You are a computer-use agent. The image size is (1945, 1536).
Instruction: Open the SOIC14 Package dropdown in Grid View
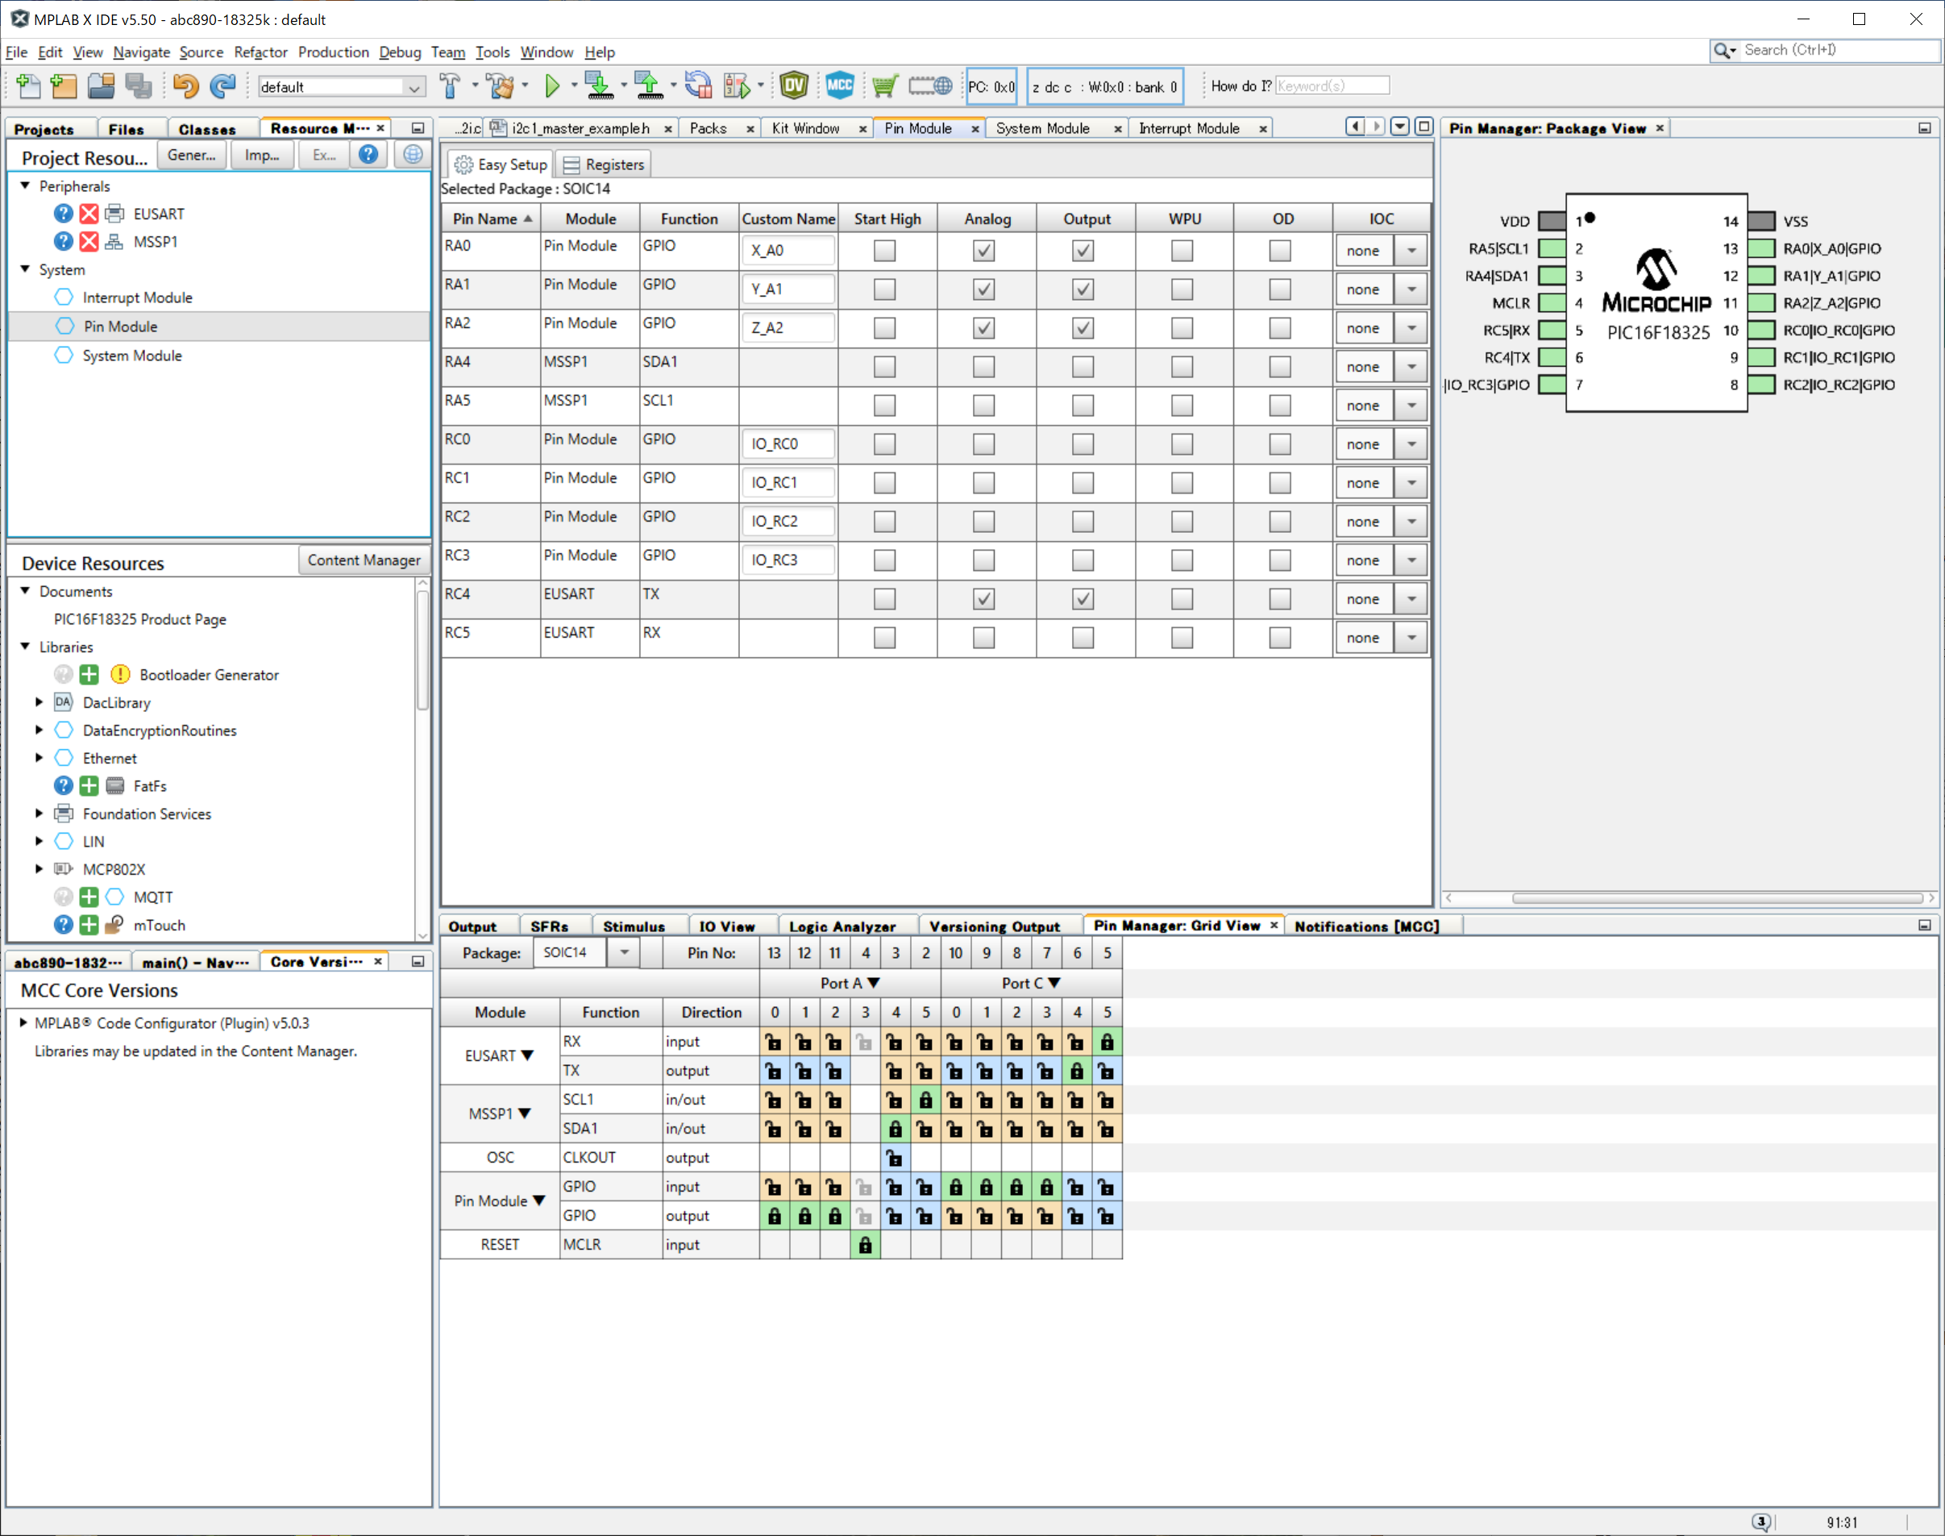pyautogui.click(x=624, y=952)
